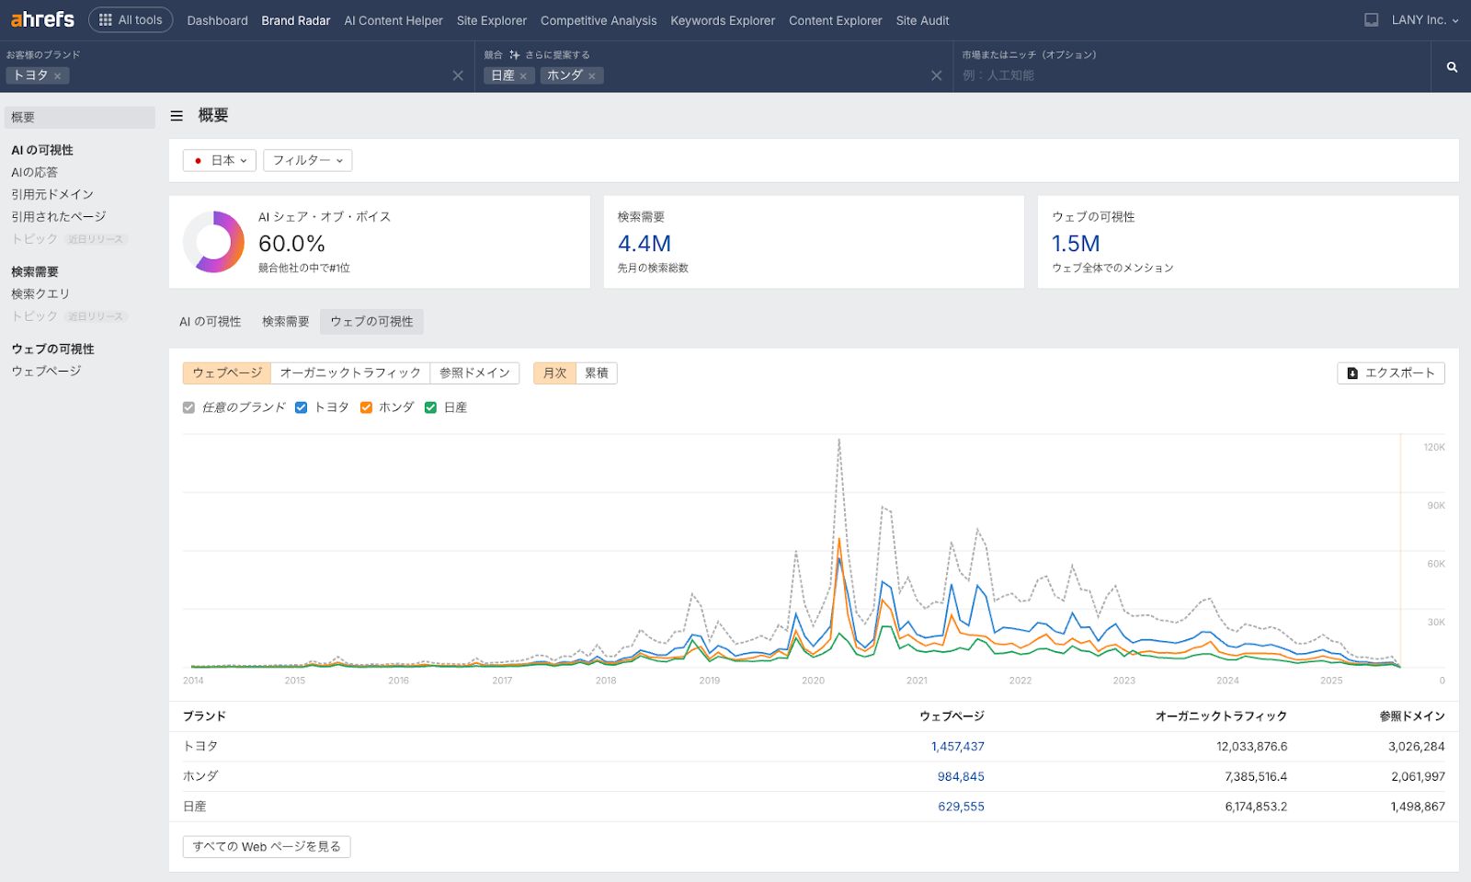Toggle 任意のブランド checkbox
This screenshot has height=882, width=1471.
click(188, 407)
